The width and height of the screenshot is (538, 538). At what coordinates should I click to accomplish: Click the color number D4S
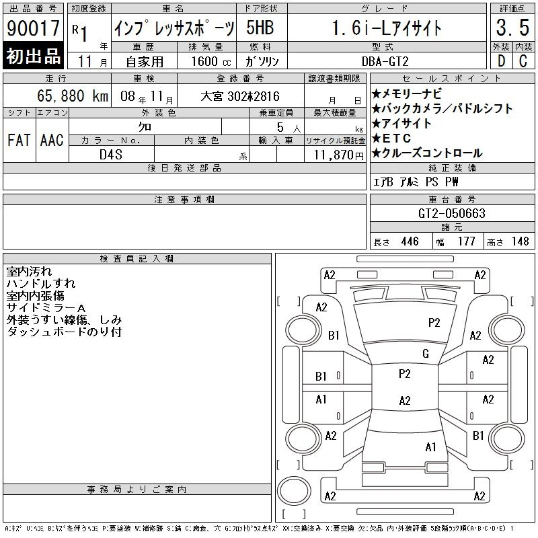click(111, 154)
